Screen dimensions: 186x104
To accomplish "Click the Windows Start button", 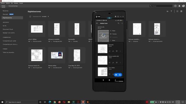I will 2,102.
